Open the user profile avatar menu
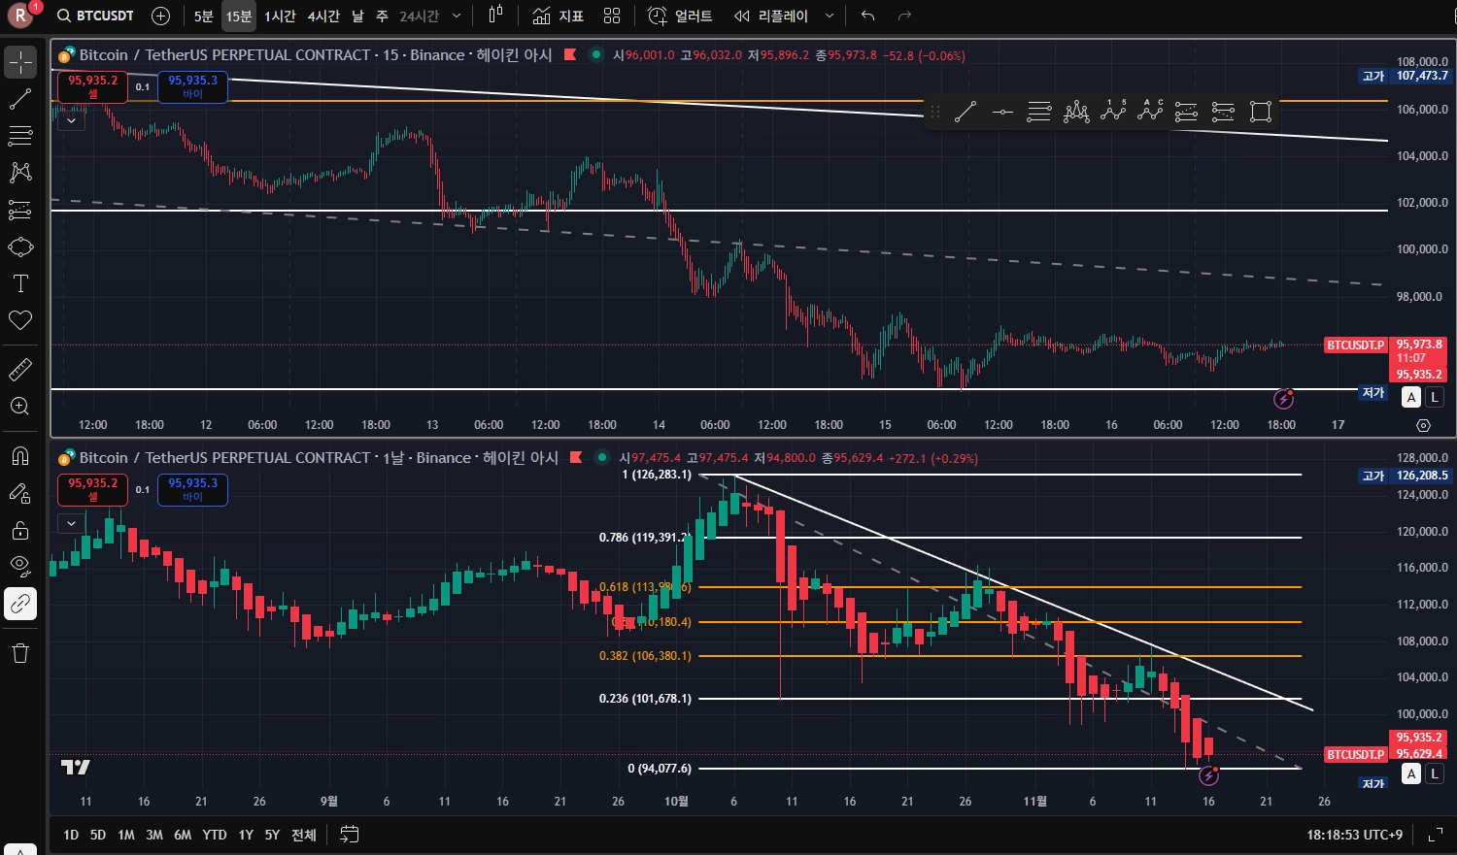The height and width of the screenshot is (855, 1457). tap(19, 16)
